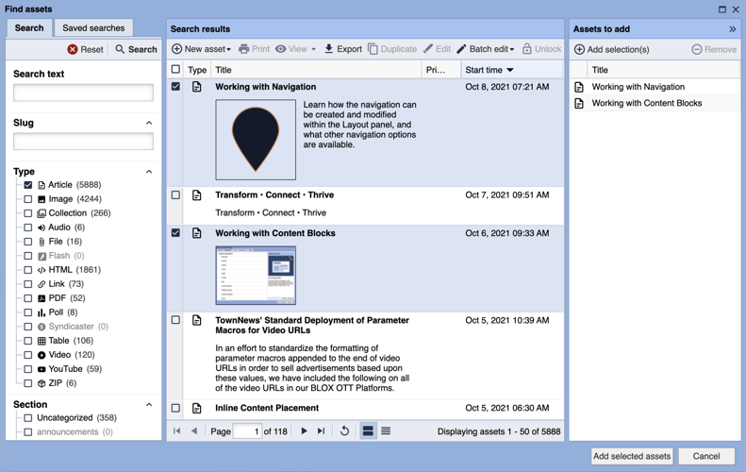
Task: Sort by Start time column header
Action: click(x=489, y=70)
